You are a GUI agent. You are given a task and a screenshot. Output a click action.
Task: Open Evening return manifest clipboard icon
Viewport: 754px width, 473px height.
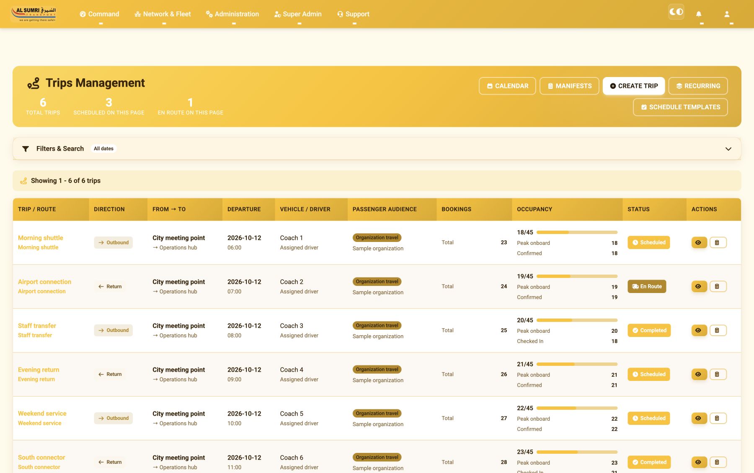click(x=718, y=374)
